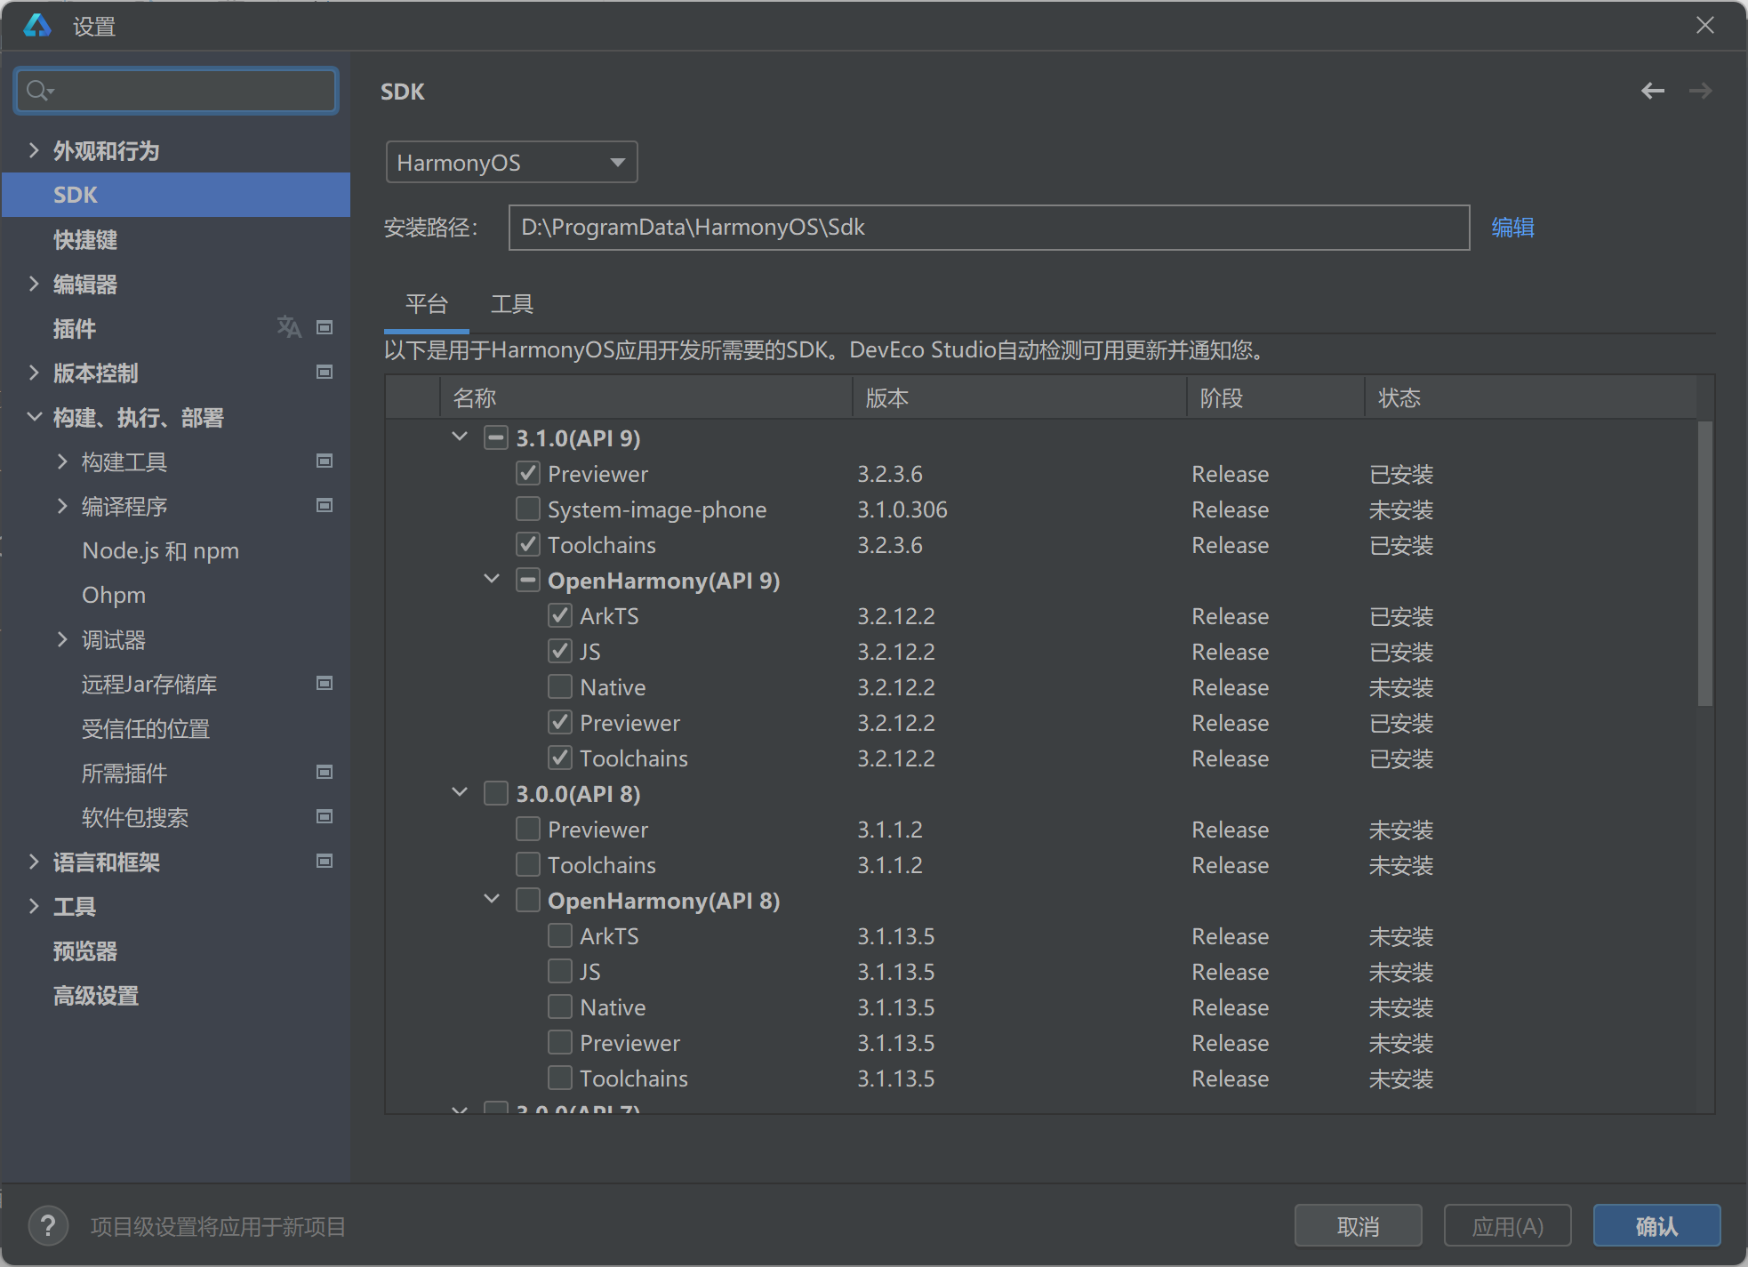Collapse the OpenHarmony(API 8) group
This screenshot has width=1748, height=1267.
click(492, 899)
